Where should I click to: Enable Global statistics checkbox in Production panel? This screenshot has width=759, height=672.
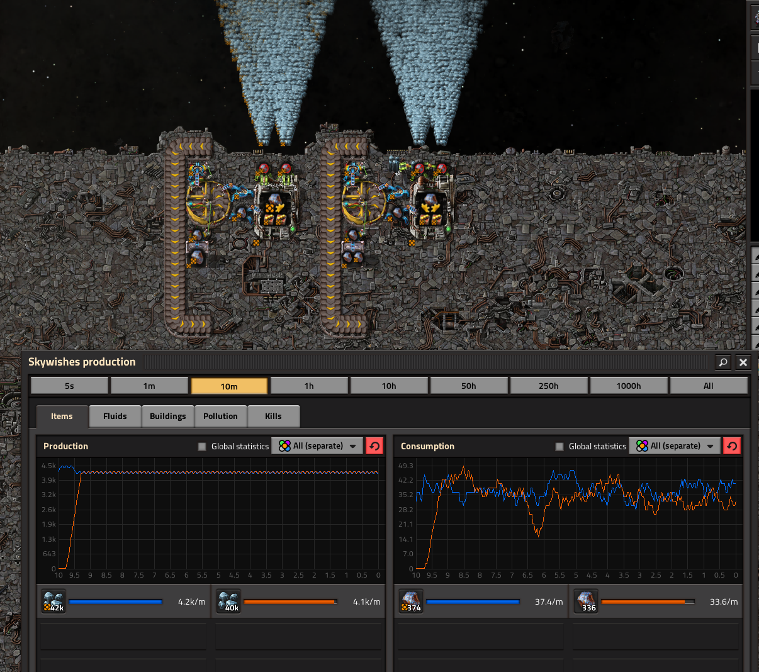tap(202, 446)
